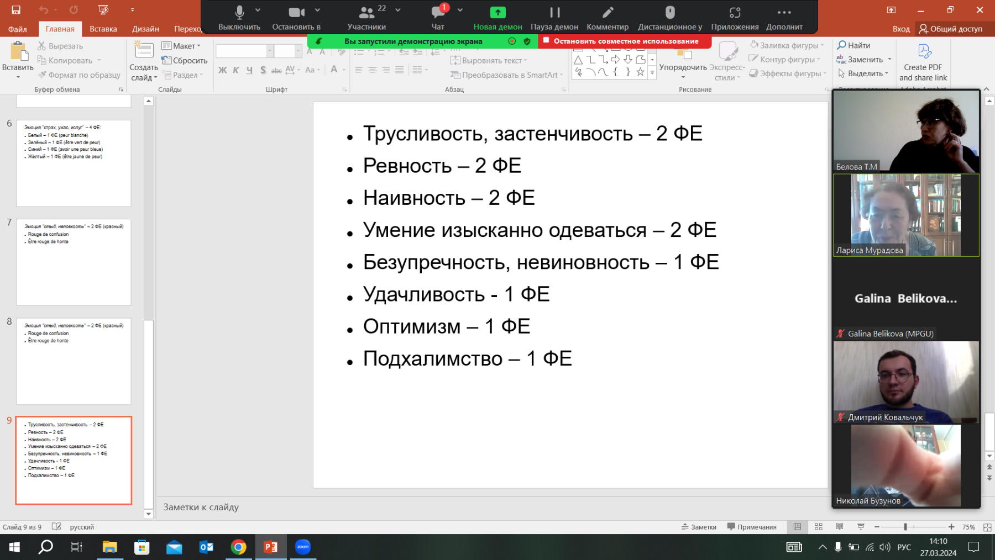Open the Replace (Заменить) dropdown arrow
The image size is (995, 560).
click(889, 60)
